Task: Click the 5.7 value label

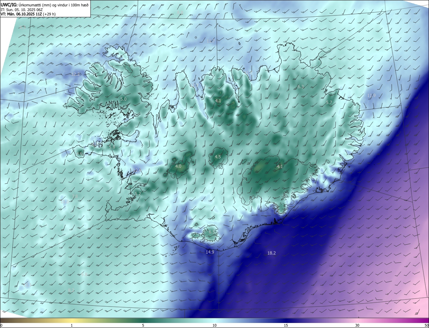Action: click(329, 102)
